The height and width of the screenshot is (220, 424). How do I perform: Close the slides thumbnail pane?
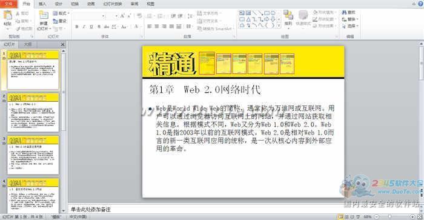(62, 44)
